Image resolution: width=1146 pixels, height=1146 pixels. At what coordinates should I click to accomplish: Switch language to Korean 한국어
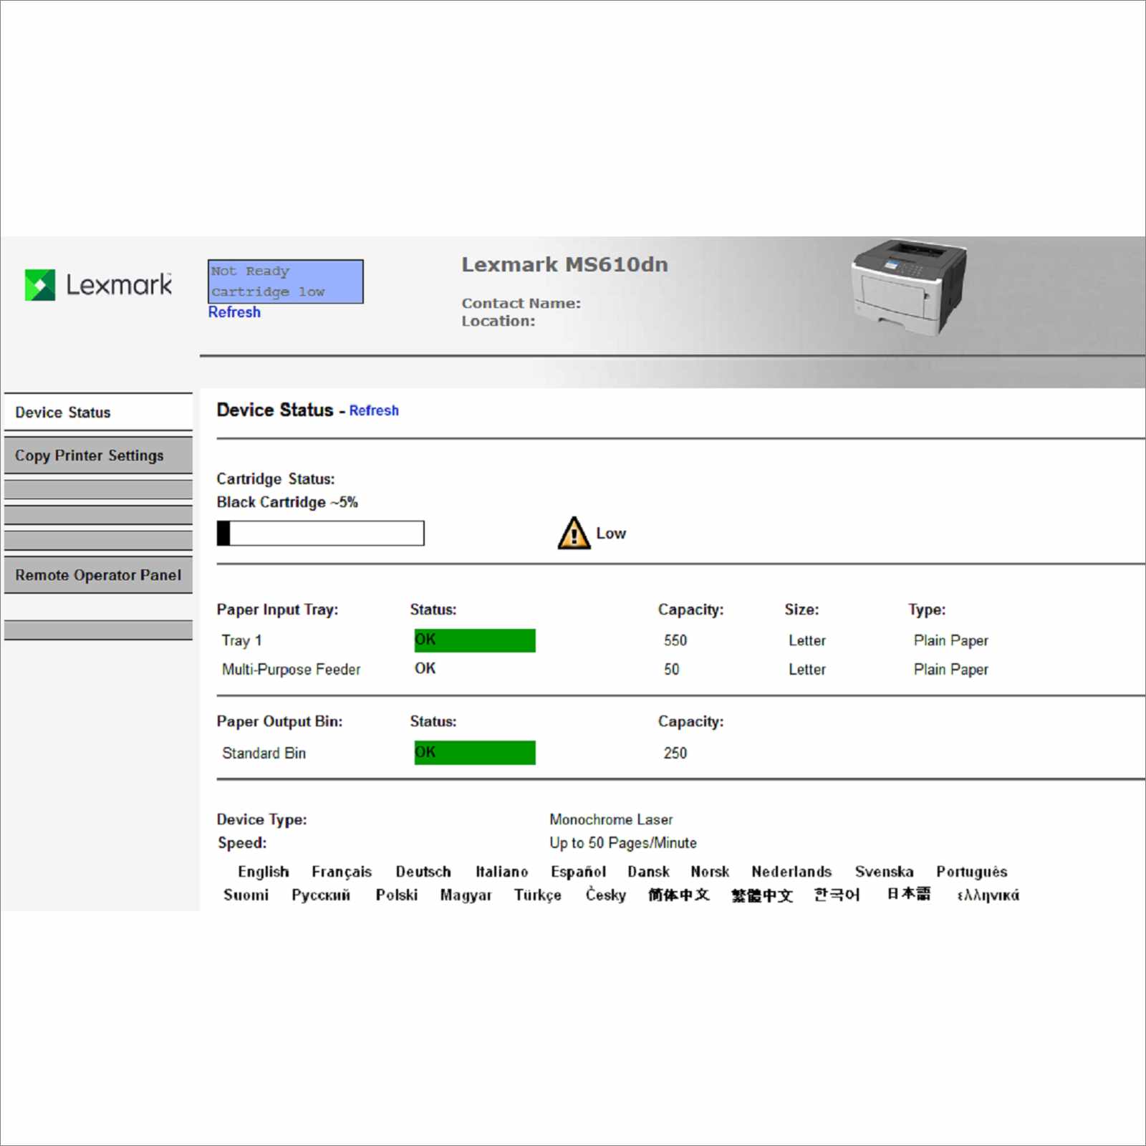coord(836,895)
